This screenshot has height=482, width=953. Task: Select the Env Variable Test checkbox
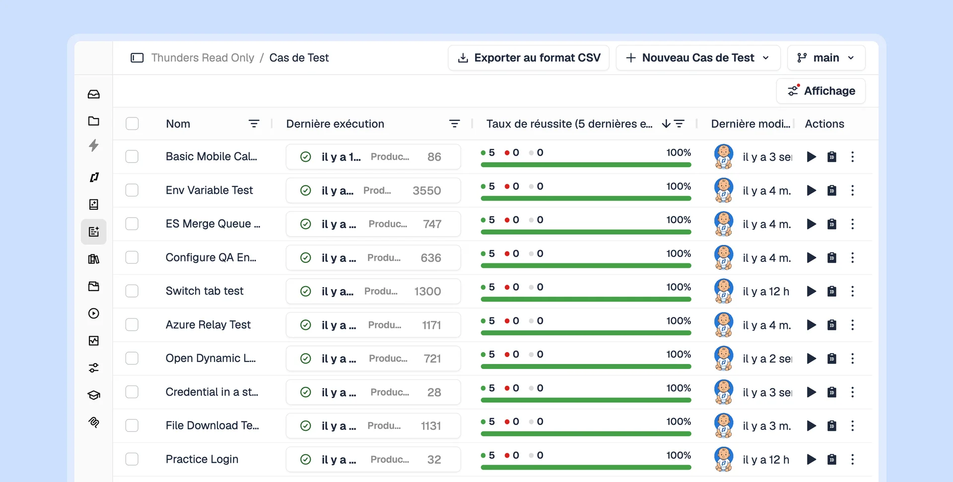point(132,190)
